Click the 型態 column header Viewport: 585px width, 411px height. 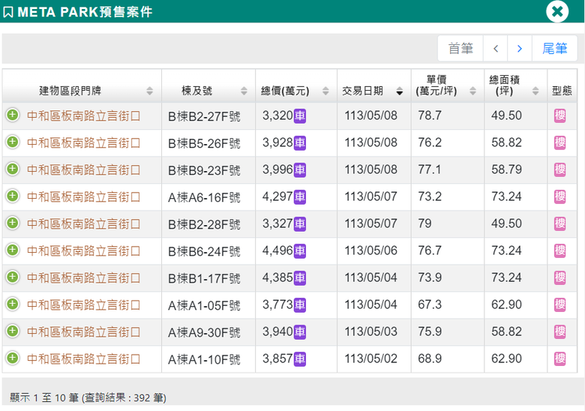pos(562,86)
